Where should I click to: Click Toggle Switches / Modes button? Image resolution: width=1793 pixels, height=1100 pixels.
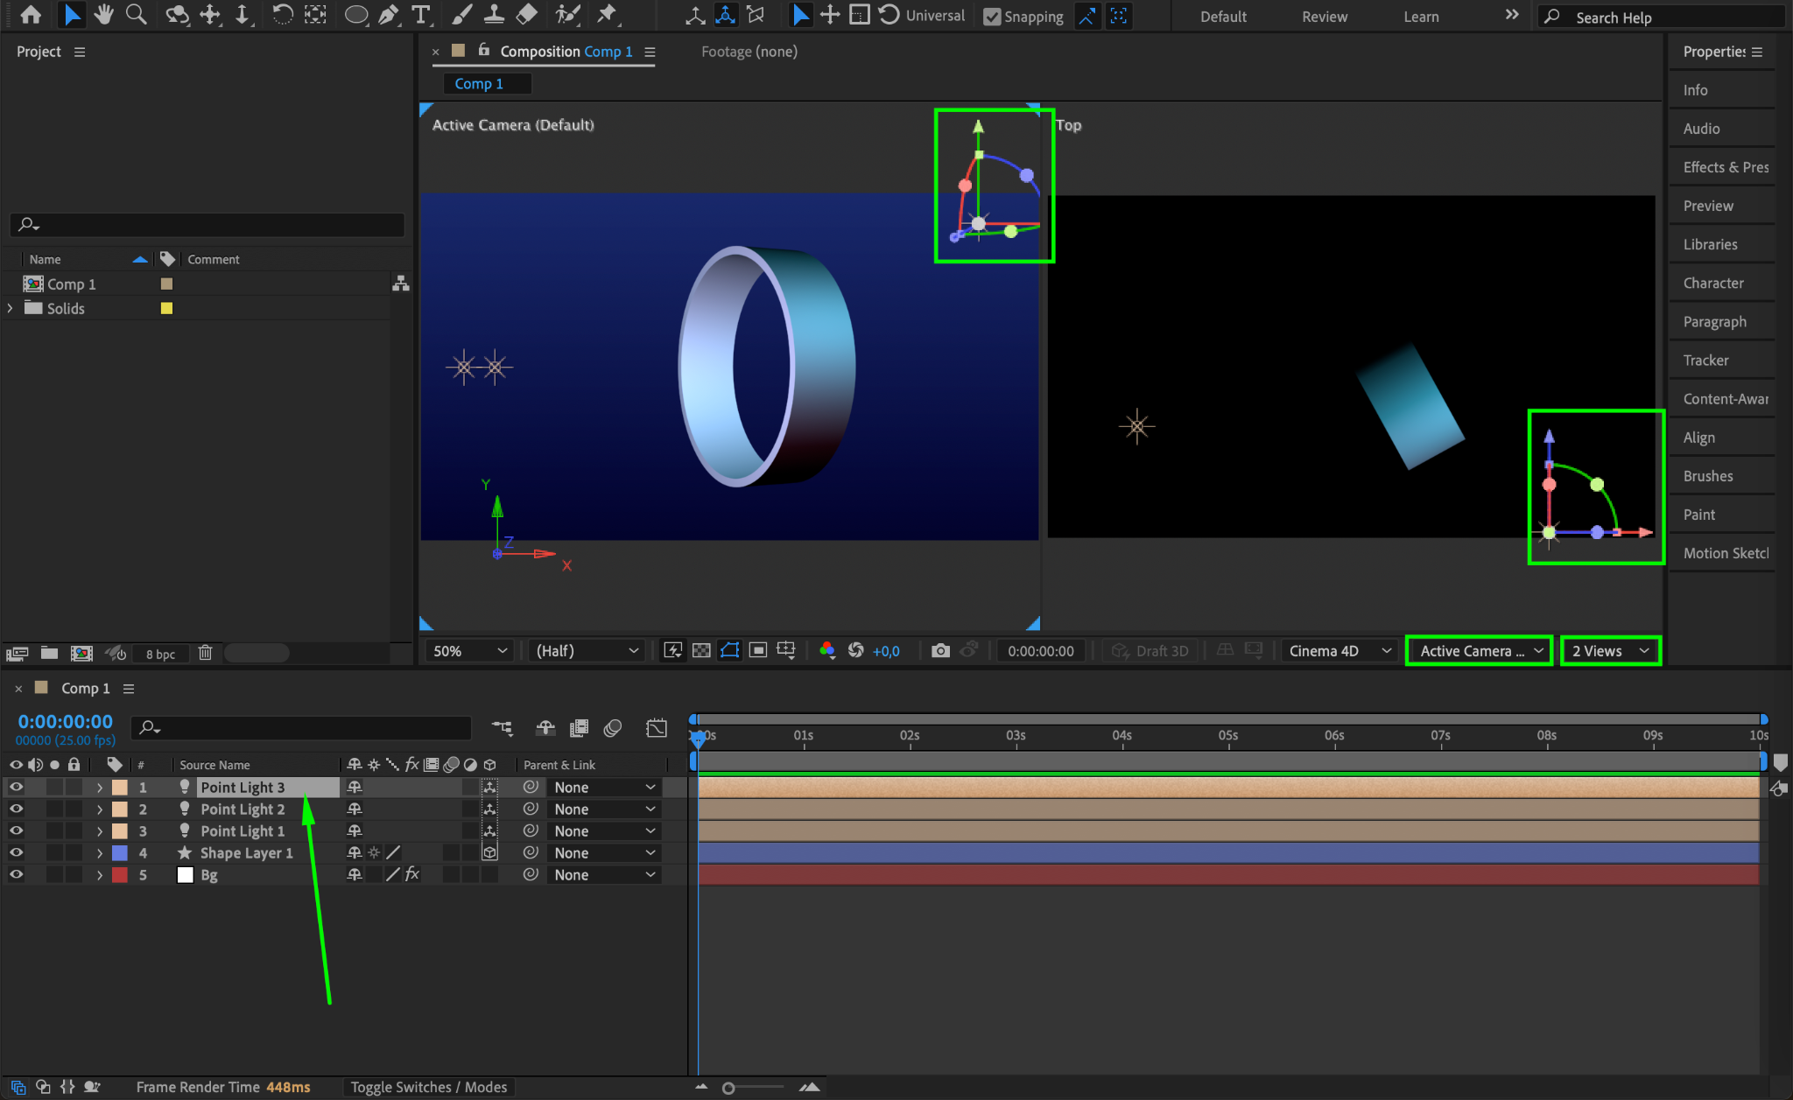point(428,1087)
